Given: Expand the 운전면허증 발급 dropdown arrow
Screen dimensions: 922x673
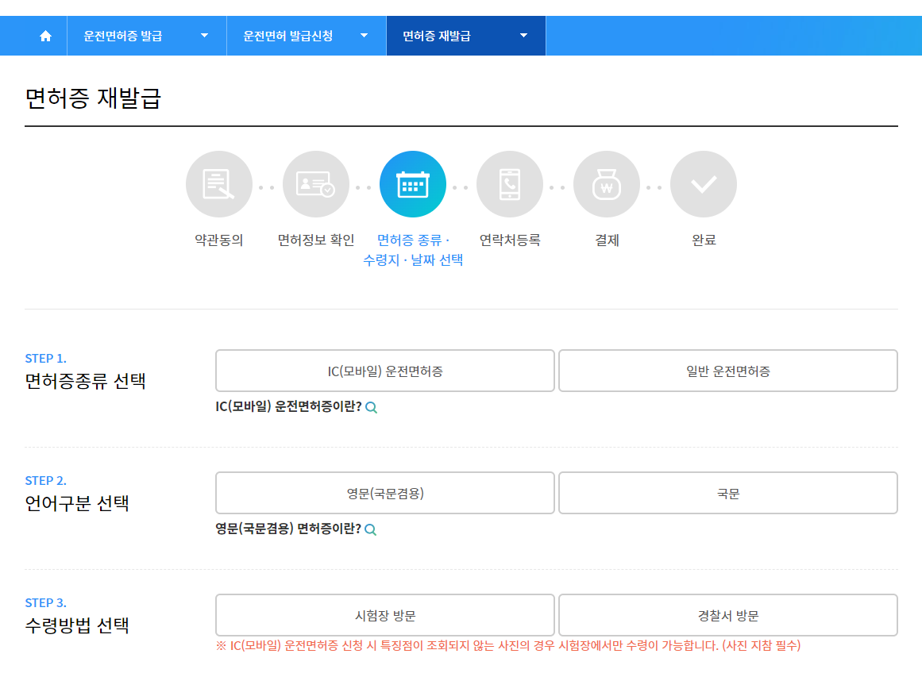Looking at the screenshot, I should click(204, 35).
